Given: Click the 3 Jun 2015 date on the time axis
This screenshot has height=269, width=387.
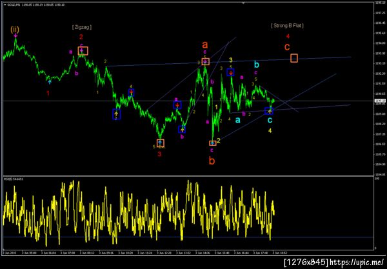Looking at the screenshot, I should pos(9,253).
